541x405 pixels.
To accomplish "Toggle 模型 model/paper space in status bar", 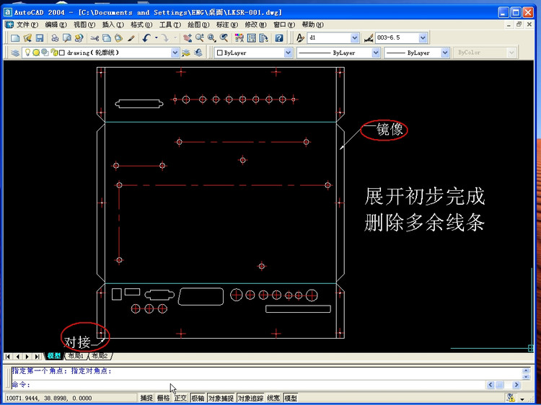I will [291, 398].
